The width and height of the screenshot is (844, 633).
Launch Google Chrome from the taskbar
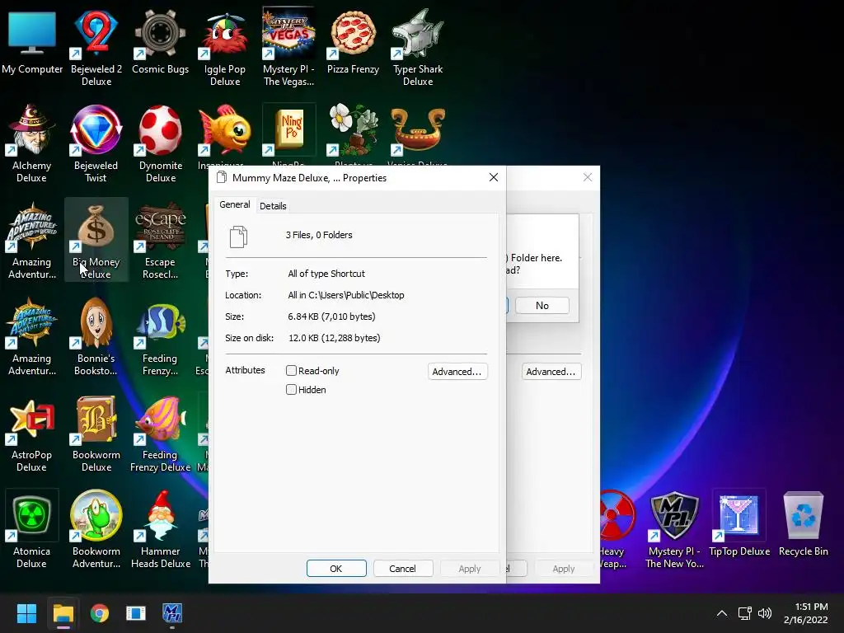click(x=100, y=613)
